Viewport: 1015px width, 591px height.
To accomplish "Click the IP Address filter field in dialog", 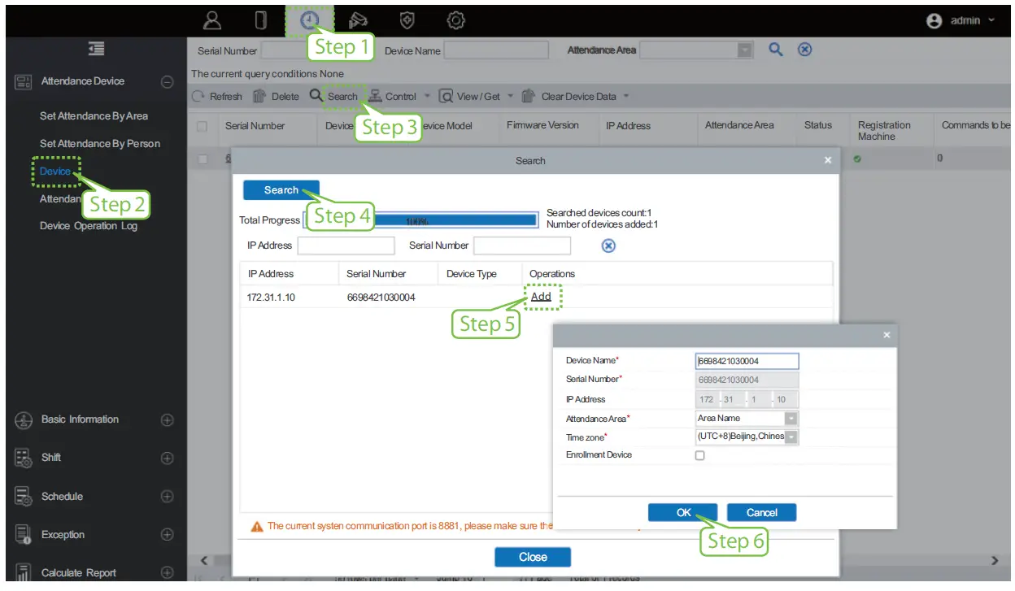I will [346, 246].
